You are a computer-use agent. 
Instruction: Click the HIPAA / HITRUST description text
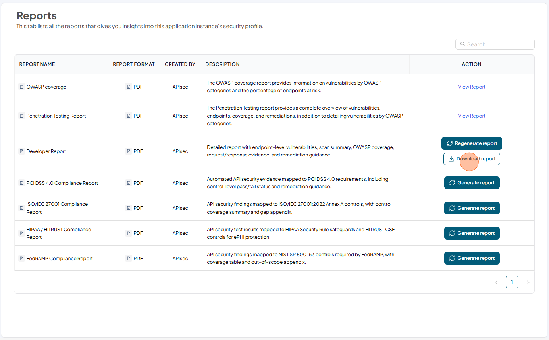pos(301,233)
